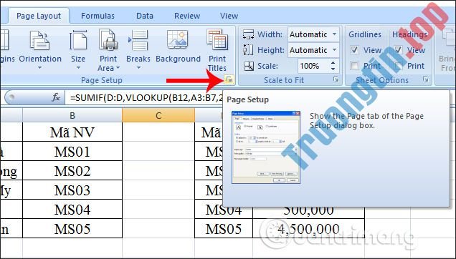Choose paper Size icon
Screen dimensions: 456x259
click(78, 40)
